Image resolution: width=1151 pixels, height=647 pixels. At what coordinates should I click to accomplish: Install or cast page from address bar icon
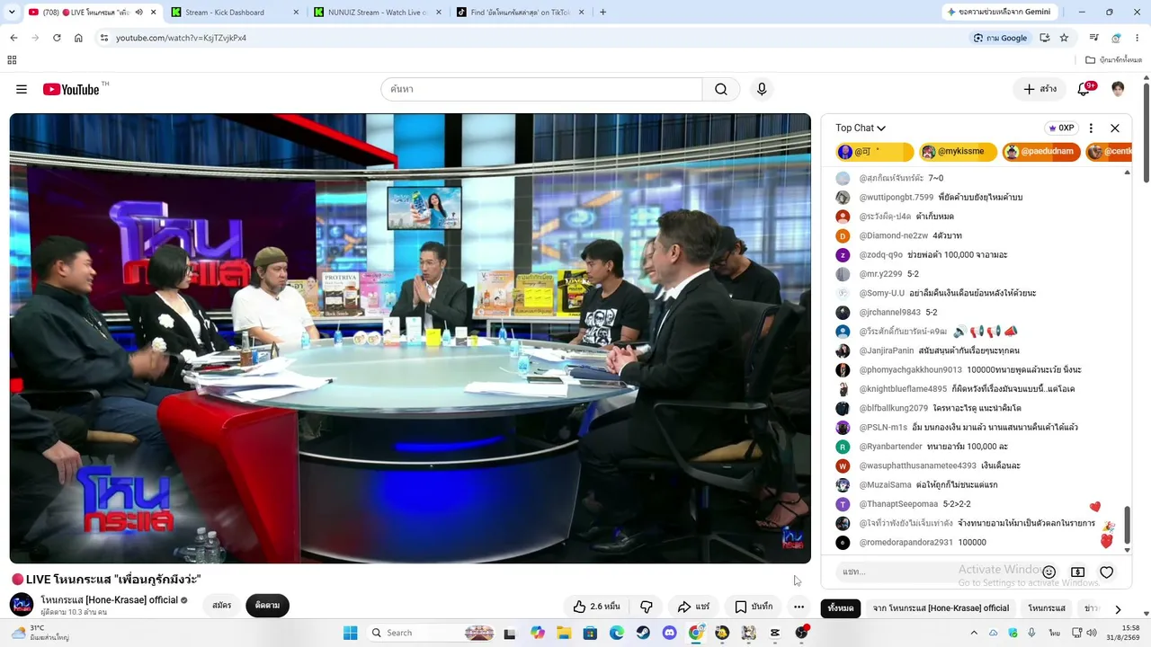[x=1044, y=38]
